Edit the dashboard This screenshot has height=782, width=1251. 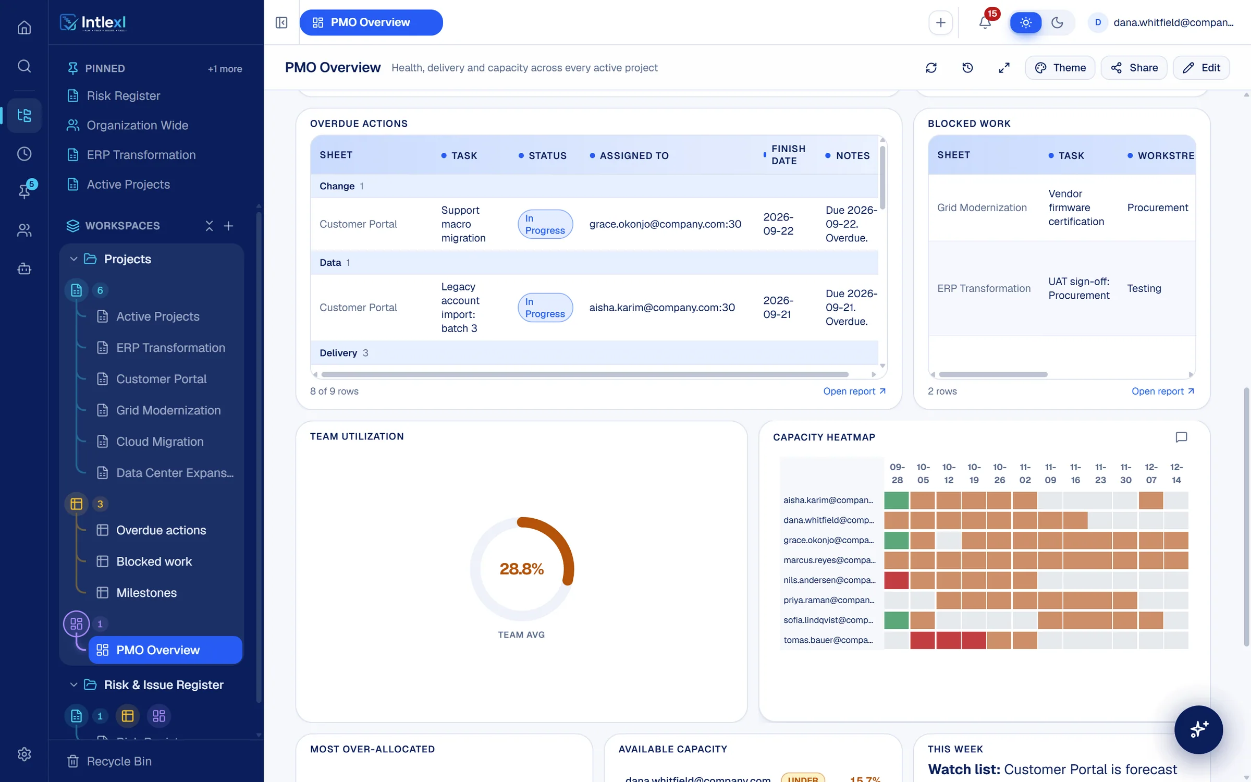click(x=1201, y=68)
